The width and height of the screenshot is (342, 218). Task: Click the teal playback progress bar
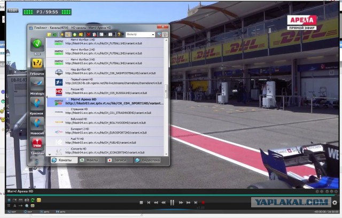(172, 196)
